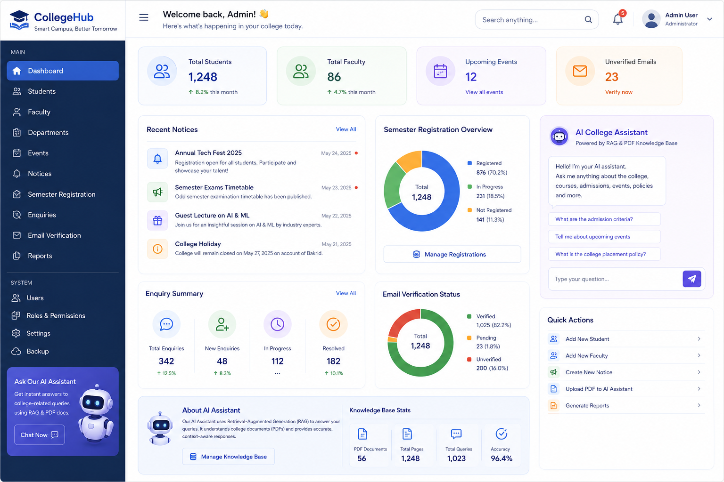Click the Chat Now button

[39, 435]
